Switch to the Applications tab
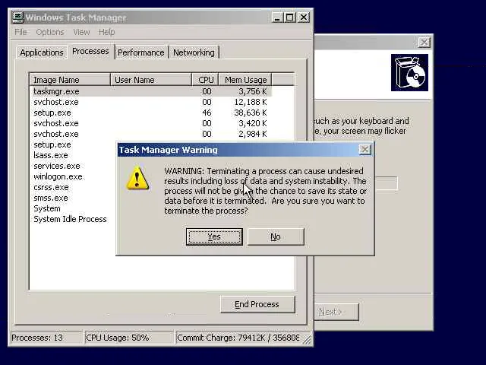Image resolution: width=486 pixels, height=365 pixels. point(42,52)
